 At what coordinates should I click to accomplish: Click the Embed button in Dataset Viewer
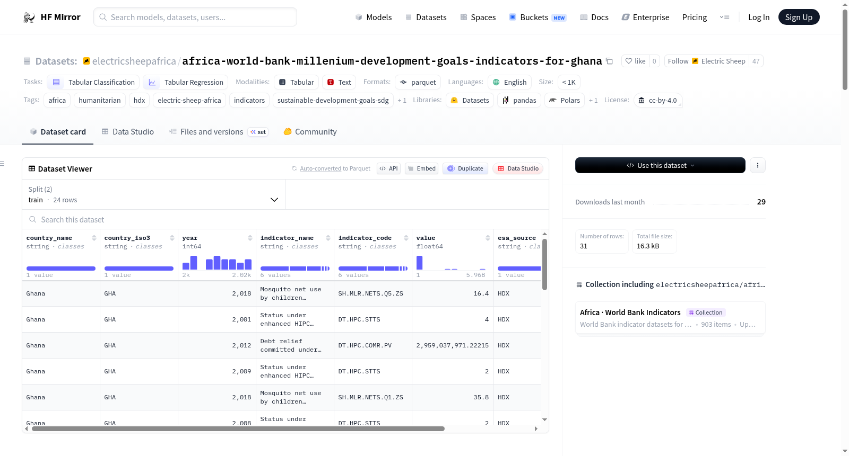[x=421, y=168]
